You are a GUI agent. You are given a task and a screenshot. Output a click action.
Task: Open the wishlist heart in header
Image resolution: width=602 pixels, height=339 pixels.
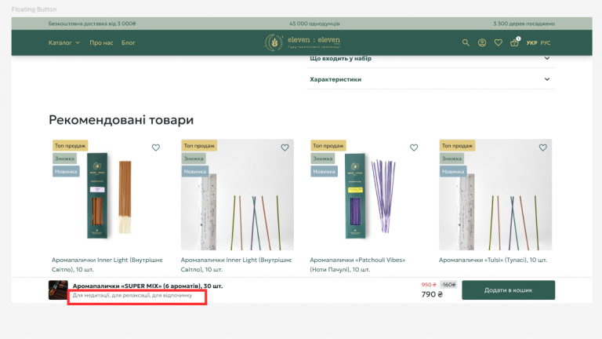pyautogui.click(x=498, y=42)
